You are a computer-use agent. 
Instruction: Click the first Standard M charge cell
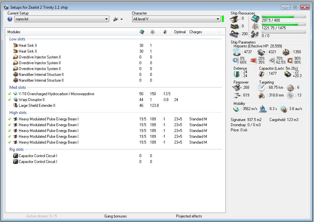198,119
